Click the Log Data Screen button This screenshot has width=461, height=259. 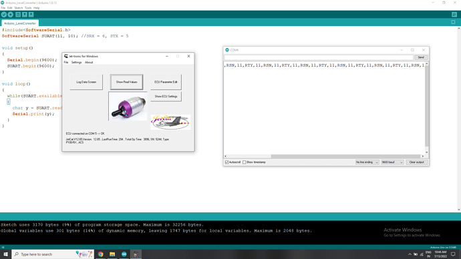[86, 82]
